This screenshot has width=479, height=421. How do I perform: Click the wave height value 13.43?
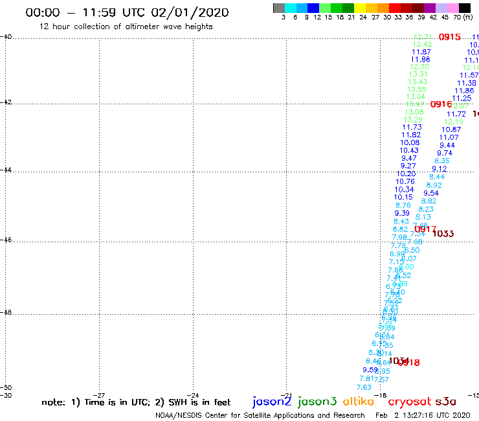coord(418,82)
